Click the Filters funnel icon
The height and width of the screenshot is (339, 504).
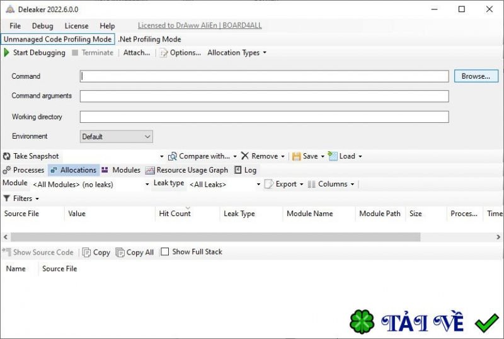point(6,198)
